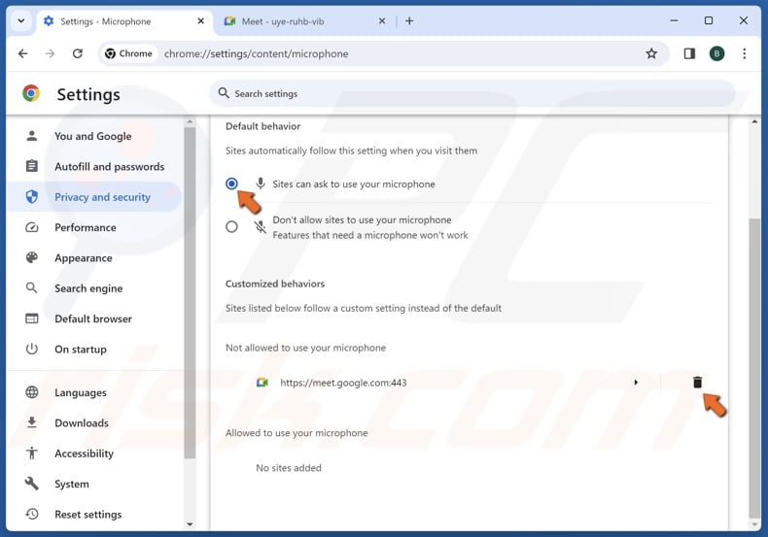Click the address bar URL
Image resolution: width=768 pixels, height=537 pixels.
click(x=257, y=53)
